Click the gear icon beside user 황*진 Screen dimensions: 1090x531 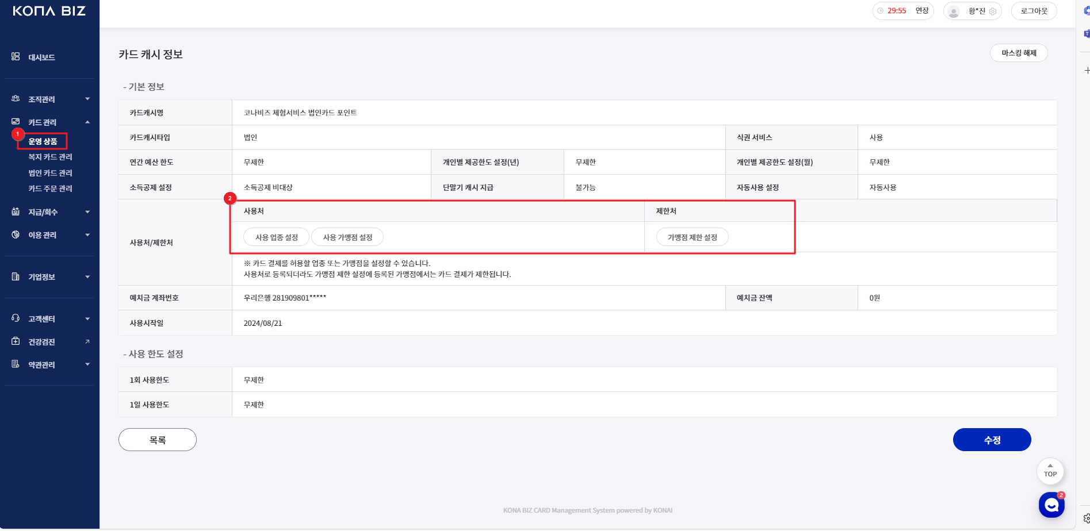click(993, 11)
